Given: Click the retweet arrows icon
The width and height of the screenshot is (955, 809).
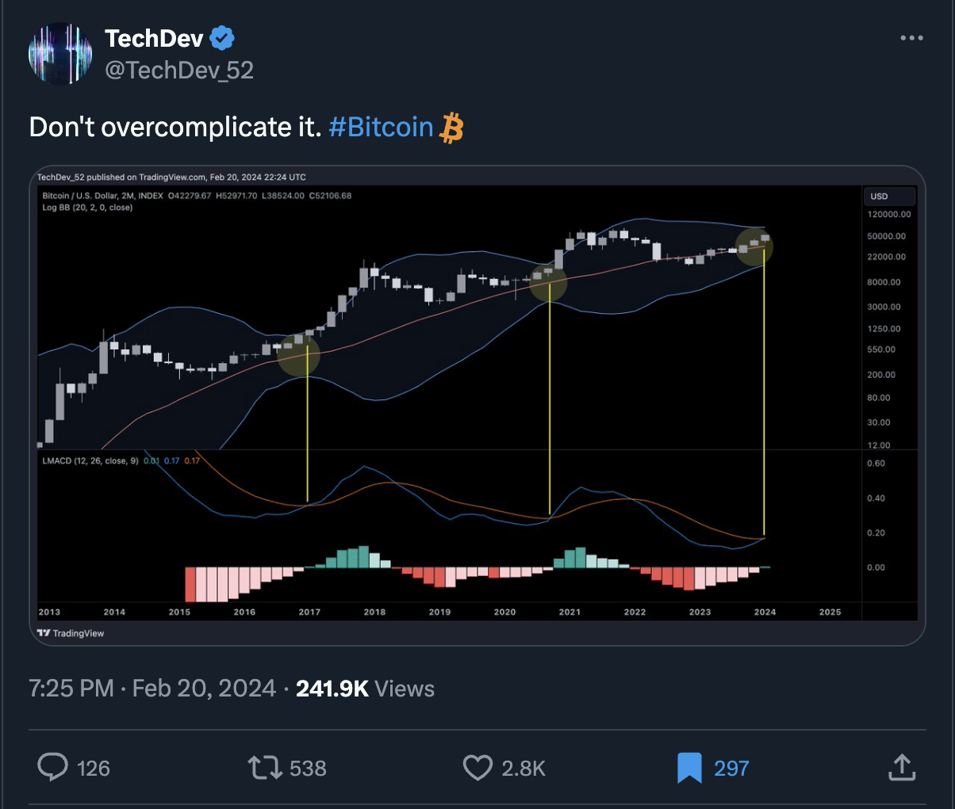Looking at the screenshot, I should 264,767.
